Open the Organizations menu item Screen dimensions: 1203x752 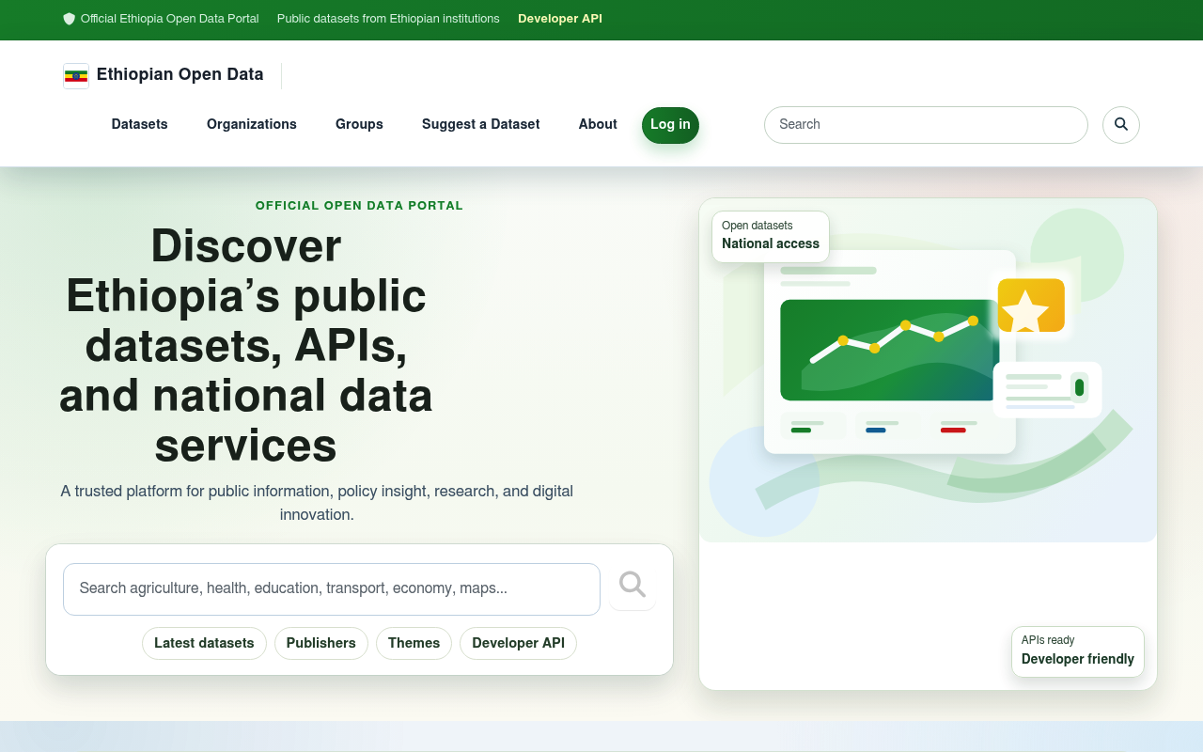[x=252, y=124]
